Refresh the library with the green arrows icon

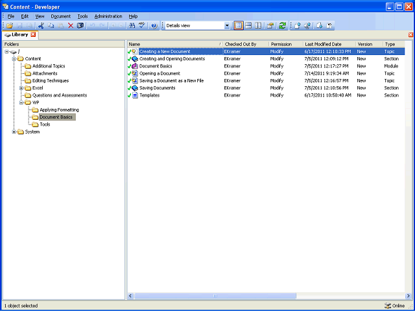[283, 26]
